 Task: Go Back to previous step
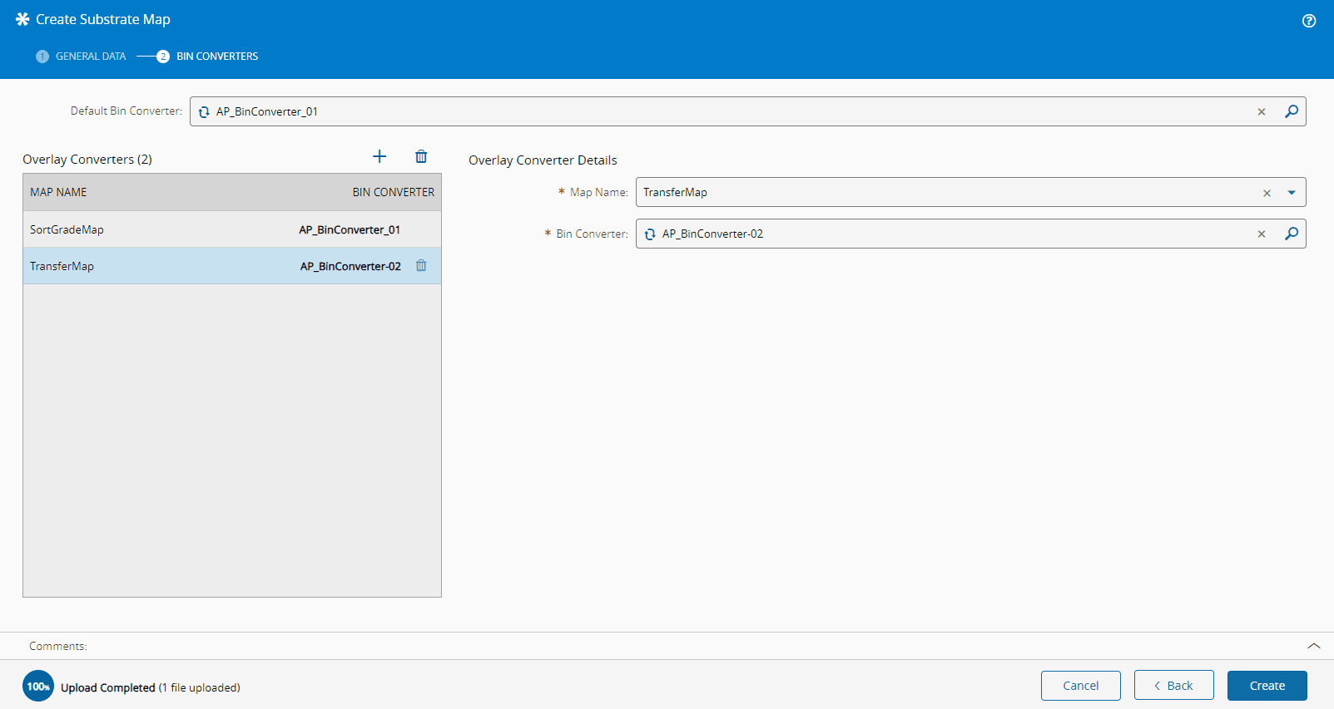click(x=1173, y=686)
